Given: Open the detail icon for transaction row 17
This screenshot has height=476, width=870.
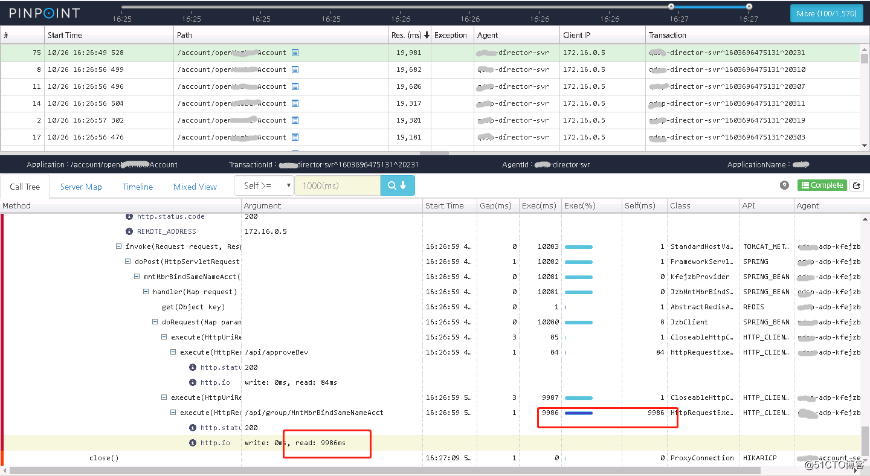Looking at the screenshot, I should pyautogui.click(x=295, y=137).
